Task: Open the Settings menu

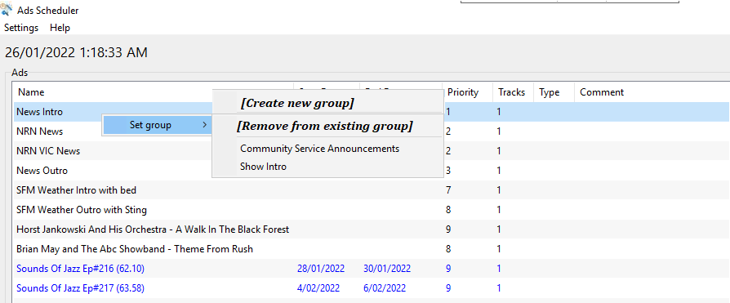Action: (x=21, y=28)
